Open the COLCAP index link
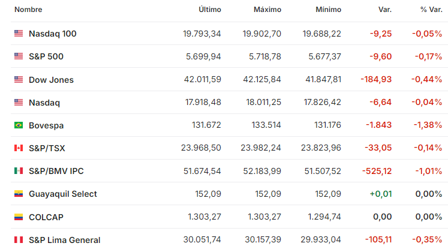Viewport: 448px width, 249px height. pyautogui.click(x=46, y=217)
